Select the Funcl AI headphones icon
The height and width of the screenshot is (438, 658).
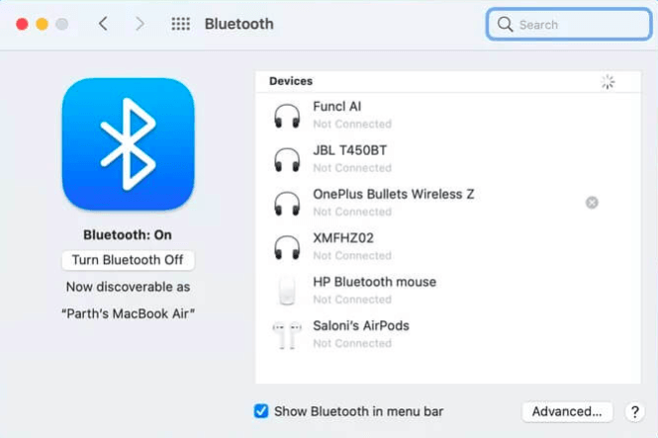pos(287,116)
